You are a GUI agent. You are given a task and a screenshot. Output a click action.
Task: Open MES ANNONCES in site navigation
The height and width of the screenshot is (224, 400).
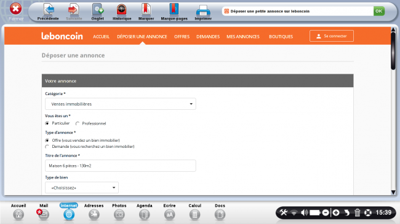(x=243, y=37)
